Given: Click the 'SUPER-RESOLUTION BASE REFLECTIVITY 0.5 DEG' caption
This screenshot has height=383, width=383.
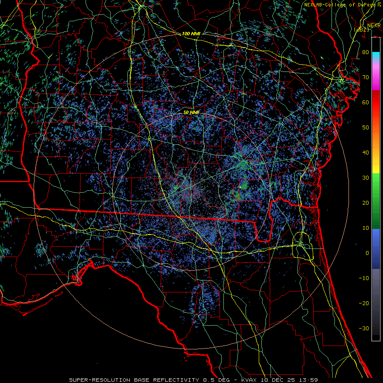Looking at the screenshot, I should point(150,380).
